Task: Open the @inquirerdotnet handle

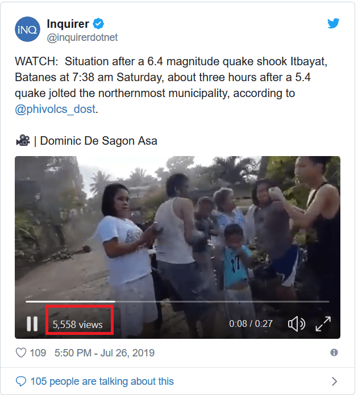Action: 82,37
